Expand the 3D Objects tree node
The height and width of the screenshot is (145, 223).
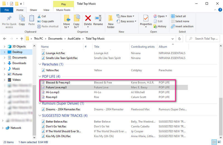[x=4, y=47]
